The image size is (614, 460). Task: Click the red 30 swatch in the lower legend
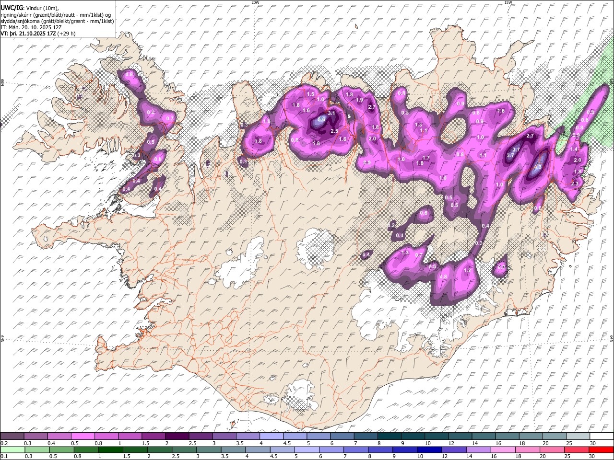coord(601,450)
